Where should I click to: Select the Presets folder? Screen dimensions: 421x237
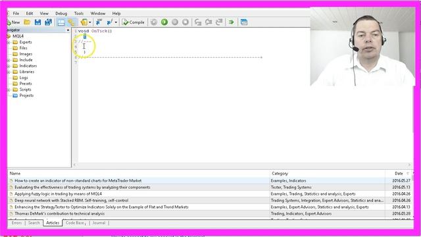(26, 84)
